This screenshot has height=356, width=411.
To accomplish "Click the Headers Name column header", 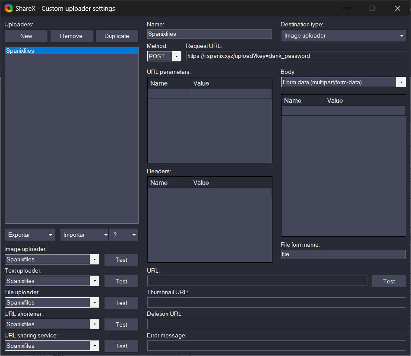I will pyautogui.click(x=169, y=183).
